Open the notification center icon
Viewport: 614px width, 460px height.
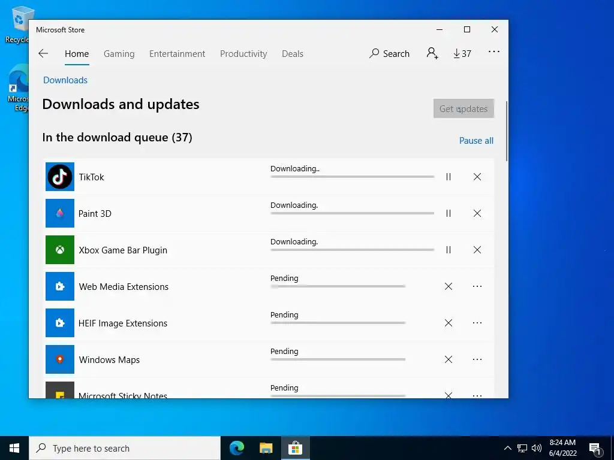point(595,448)
